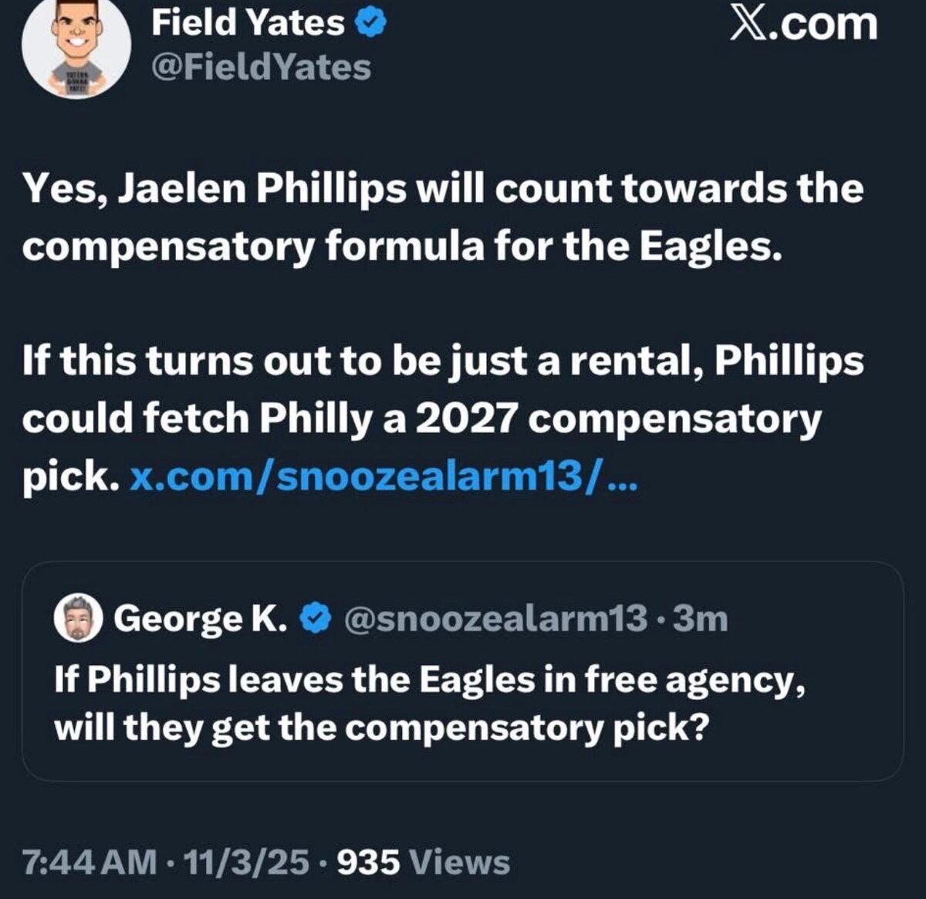Click 'will they get the compensatory pick?' line
This screenshot has height=899, width=926.
380,728
